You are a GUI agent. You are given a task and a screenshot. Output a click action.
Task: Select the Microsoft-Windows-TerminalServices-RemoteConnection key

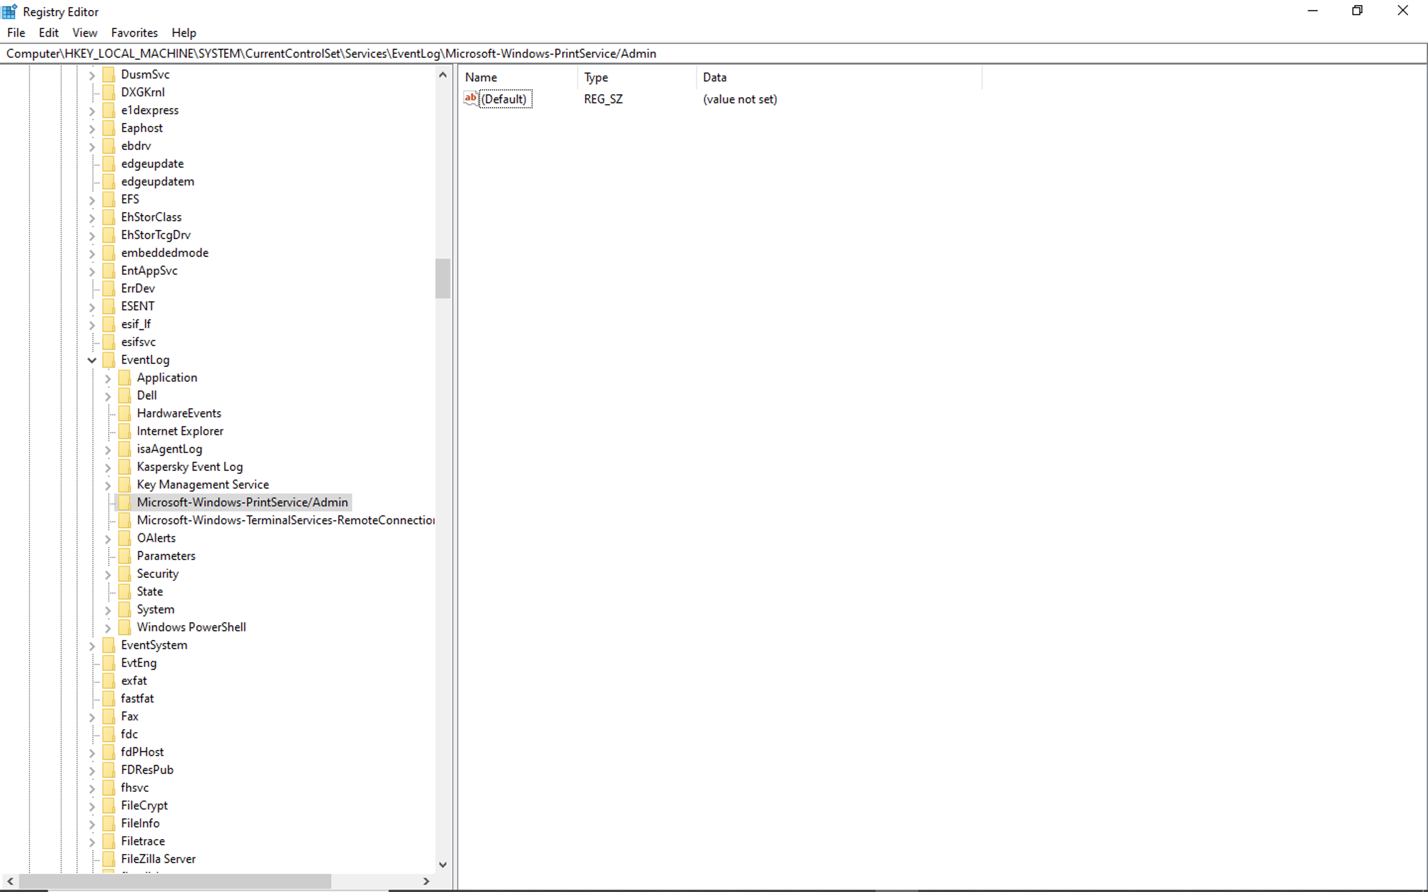coord(286,520)
